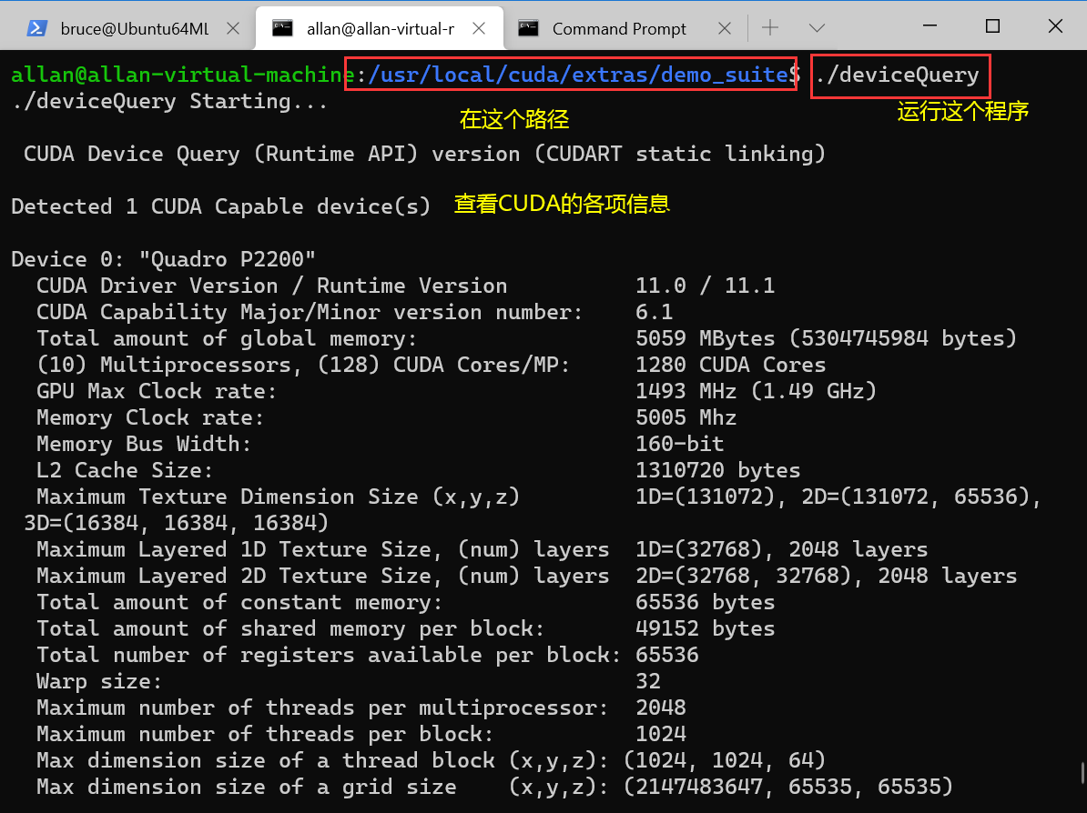Click '(10) Multiprocessors, (128) CUDA Cores/MP:' label
Screen dimensions: 1087x813
point(303,365)
